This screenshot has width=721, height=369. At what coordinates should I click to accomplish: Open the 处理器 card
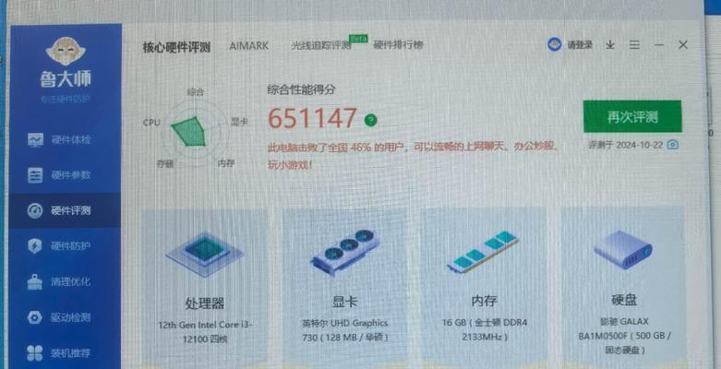coord(205,289)
